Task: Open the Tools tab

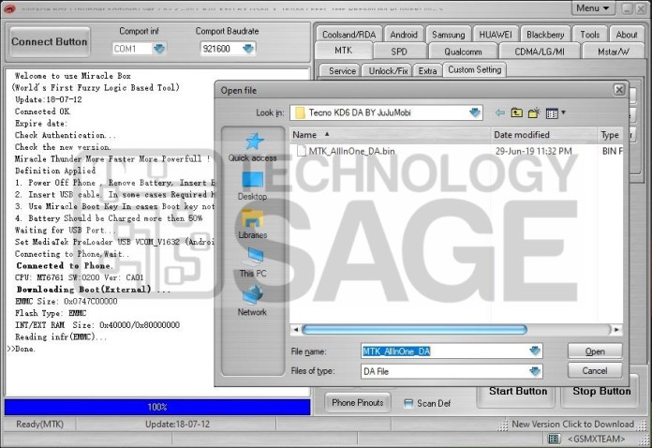Action: [x=589, y=35]
